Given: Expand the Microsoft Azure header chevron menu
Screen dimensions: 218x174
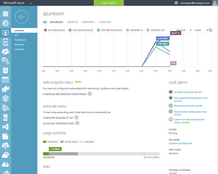Looking at the screenshot, I should 31,3.
